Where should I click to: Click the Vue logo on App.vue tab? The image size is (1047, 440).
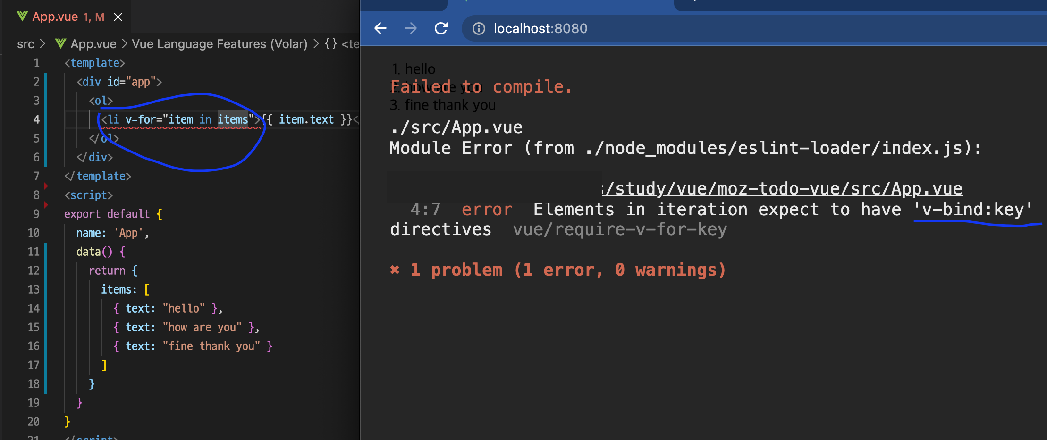(x=22, y=17)
